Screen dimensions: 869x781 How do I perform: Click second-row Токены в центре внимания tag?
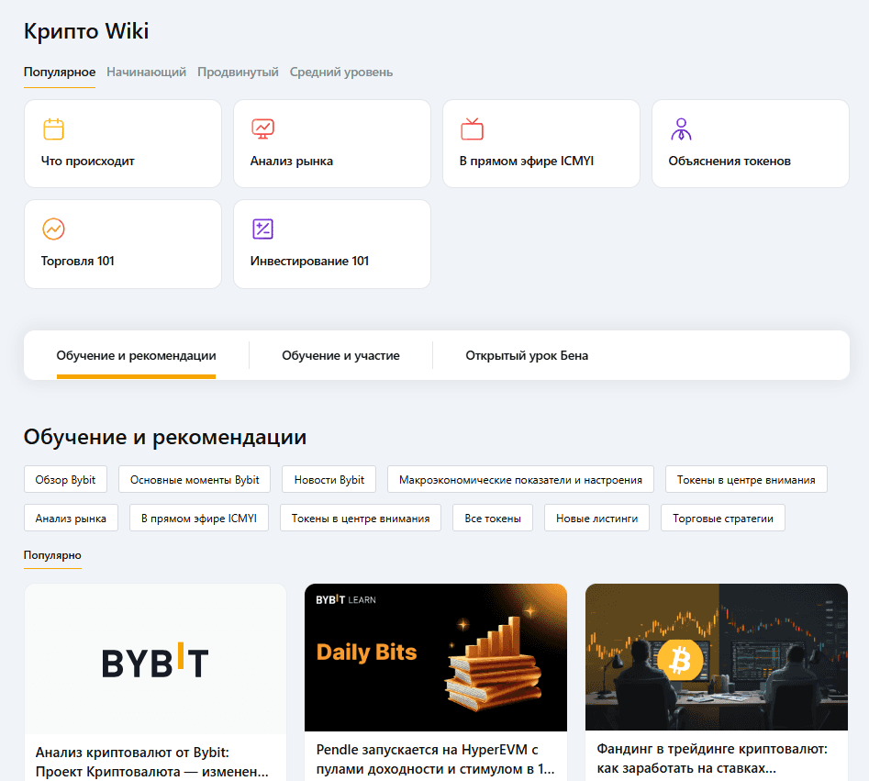[x=361, y=519]
